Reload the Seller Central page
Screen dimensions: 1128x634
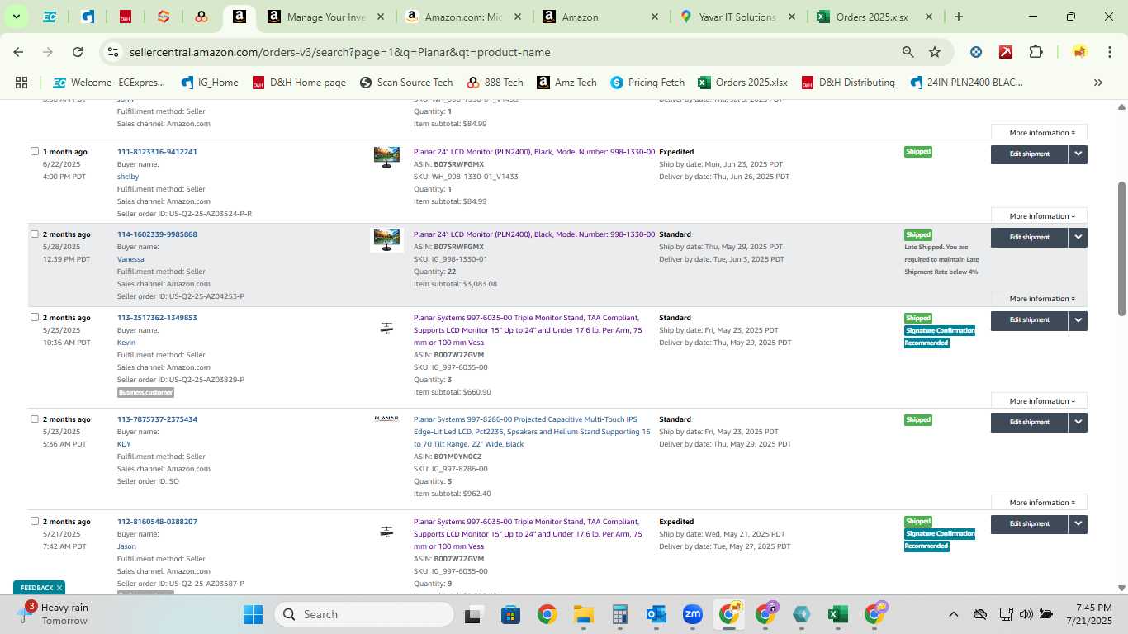pyautogui.click(x=78, y=52)
